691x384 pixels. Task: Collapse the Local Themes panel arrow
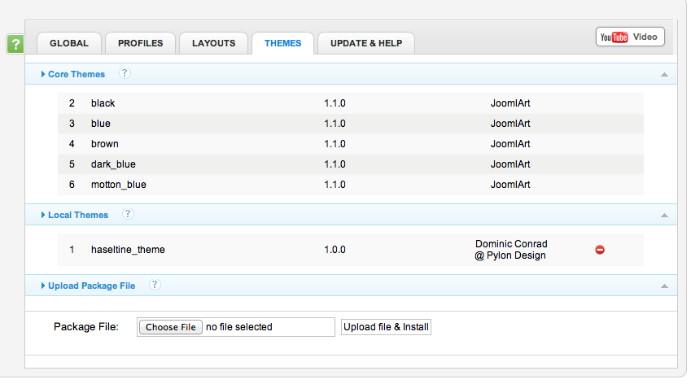[664, 216]
